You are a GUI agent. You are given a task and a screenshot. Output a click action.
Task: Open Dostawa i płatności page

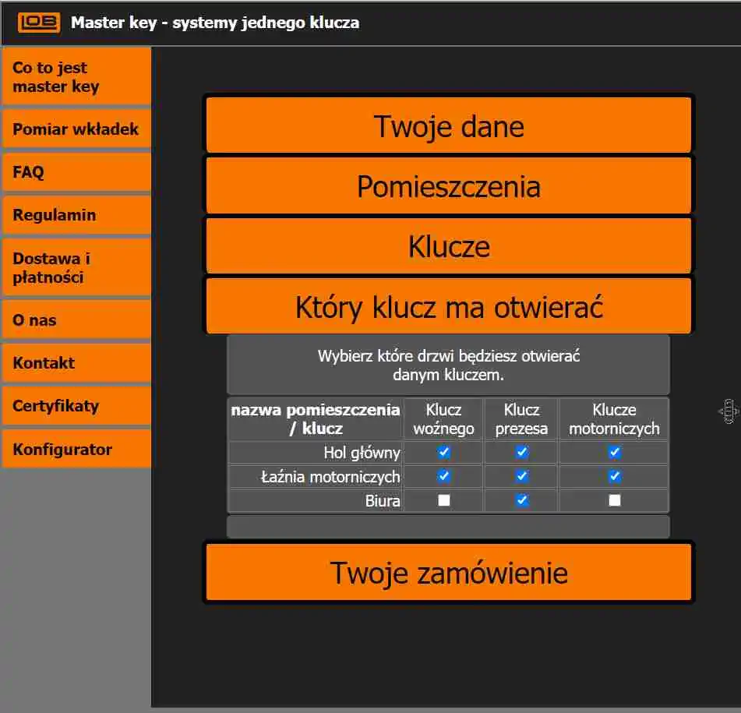[x=76, y=267]
